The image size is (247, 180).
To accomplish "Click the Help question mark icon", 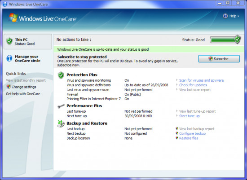I will click(225, 16).
